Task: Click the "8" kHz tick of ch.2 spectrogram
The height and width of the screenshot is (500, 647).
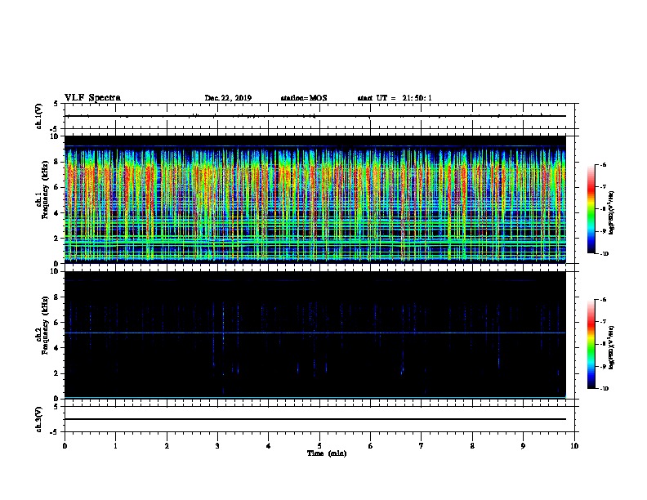Action: tap(57, 297)
